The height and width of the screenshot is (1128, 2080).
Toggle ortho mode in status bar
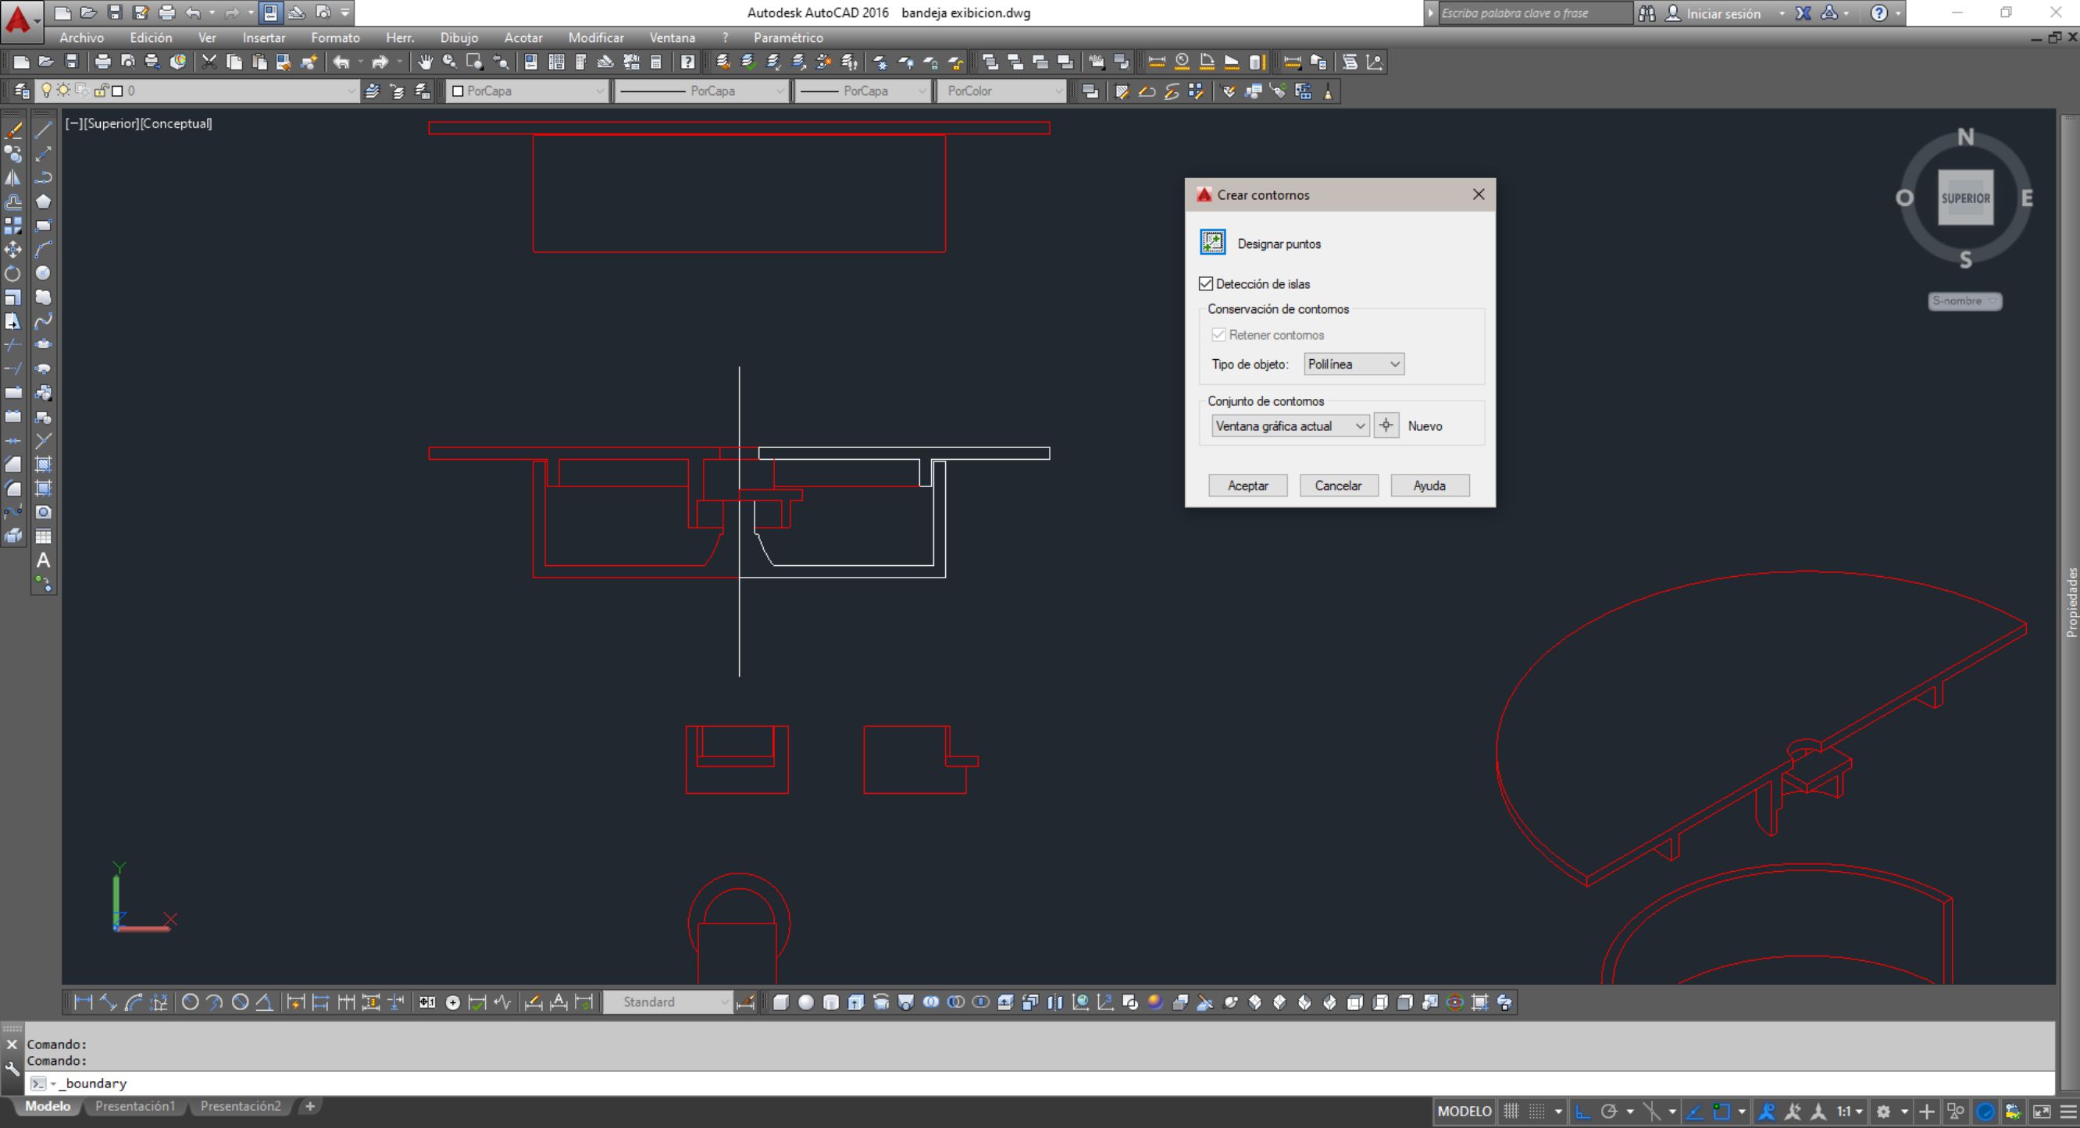tap(1582, 1112)
